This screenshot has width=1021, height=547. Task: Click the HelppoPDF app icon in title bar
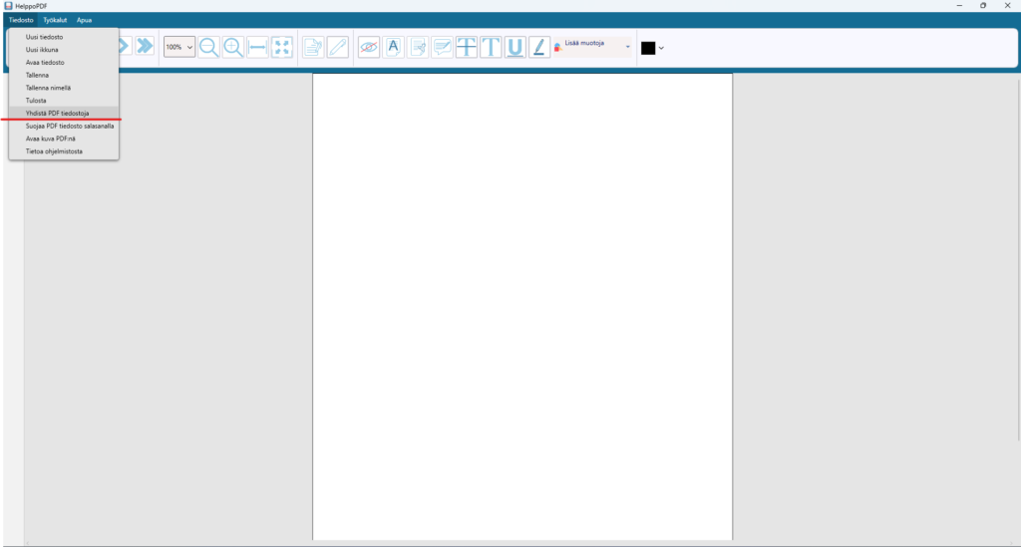pos(8,6)
